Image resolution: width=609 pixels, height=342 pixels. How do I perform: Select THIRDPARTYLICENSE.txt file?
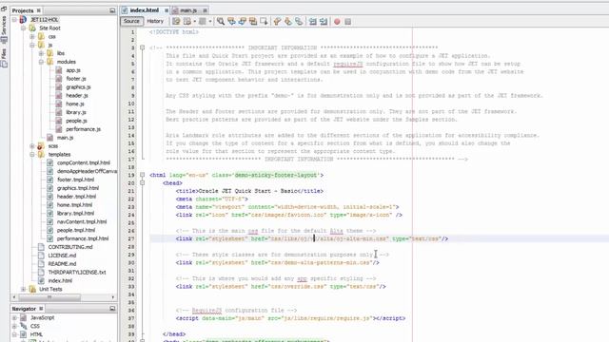coord(77,273)
